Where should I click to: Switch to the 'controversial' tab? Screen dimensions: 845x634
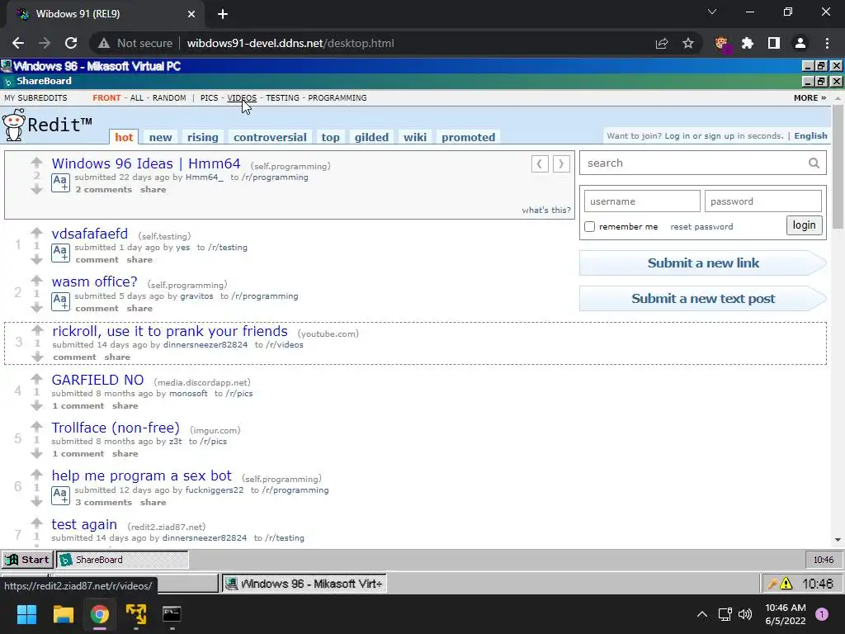coord(270,137)
